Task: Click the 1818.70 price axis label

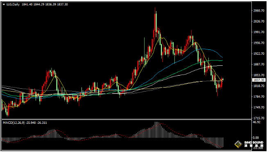Action: click(259, 86)
